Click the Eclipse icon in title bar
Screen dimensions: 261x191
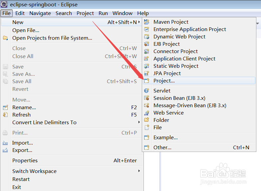4,5
